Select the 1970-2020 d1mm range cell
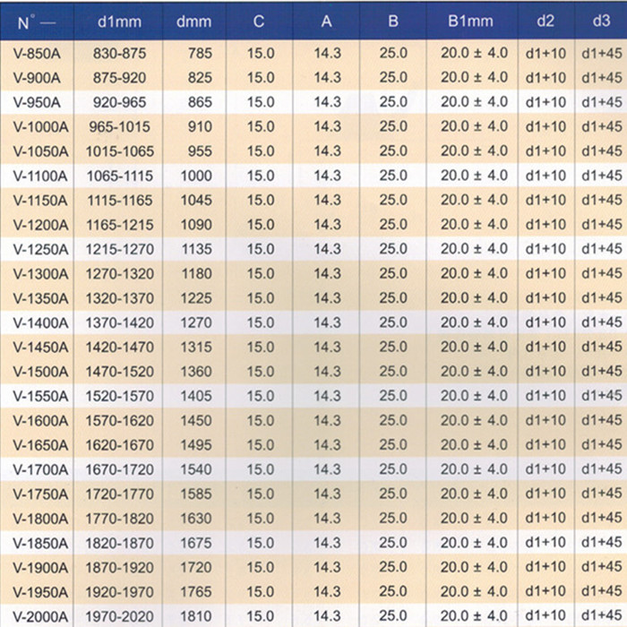The image size is (627, 627). coord(119,616)
